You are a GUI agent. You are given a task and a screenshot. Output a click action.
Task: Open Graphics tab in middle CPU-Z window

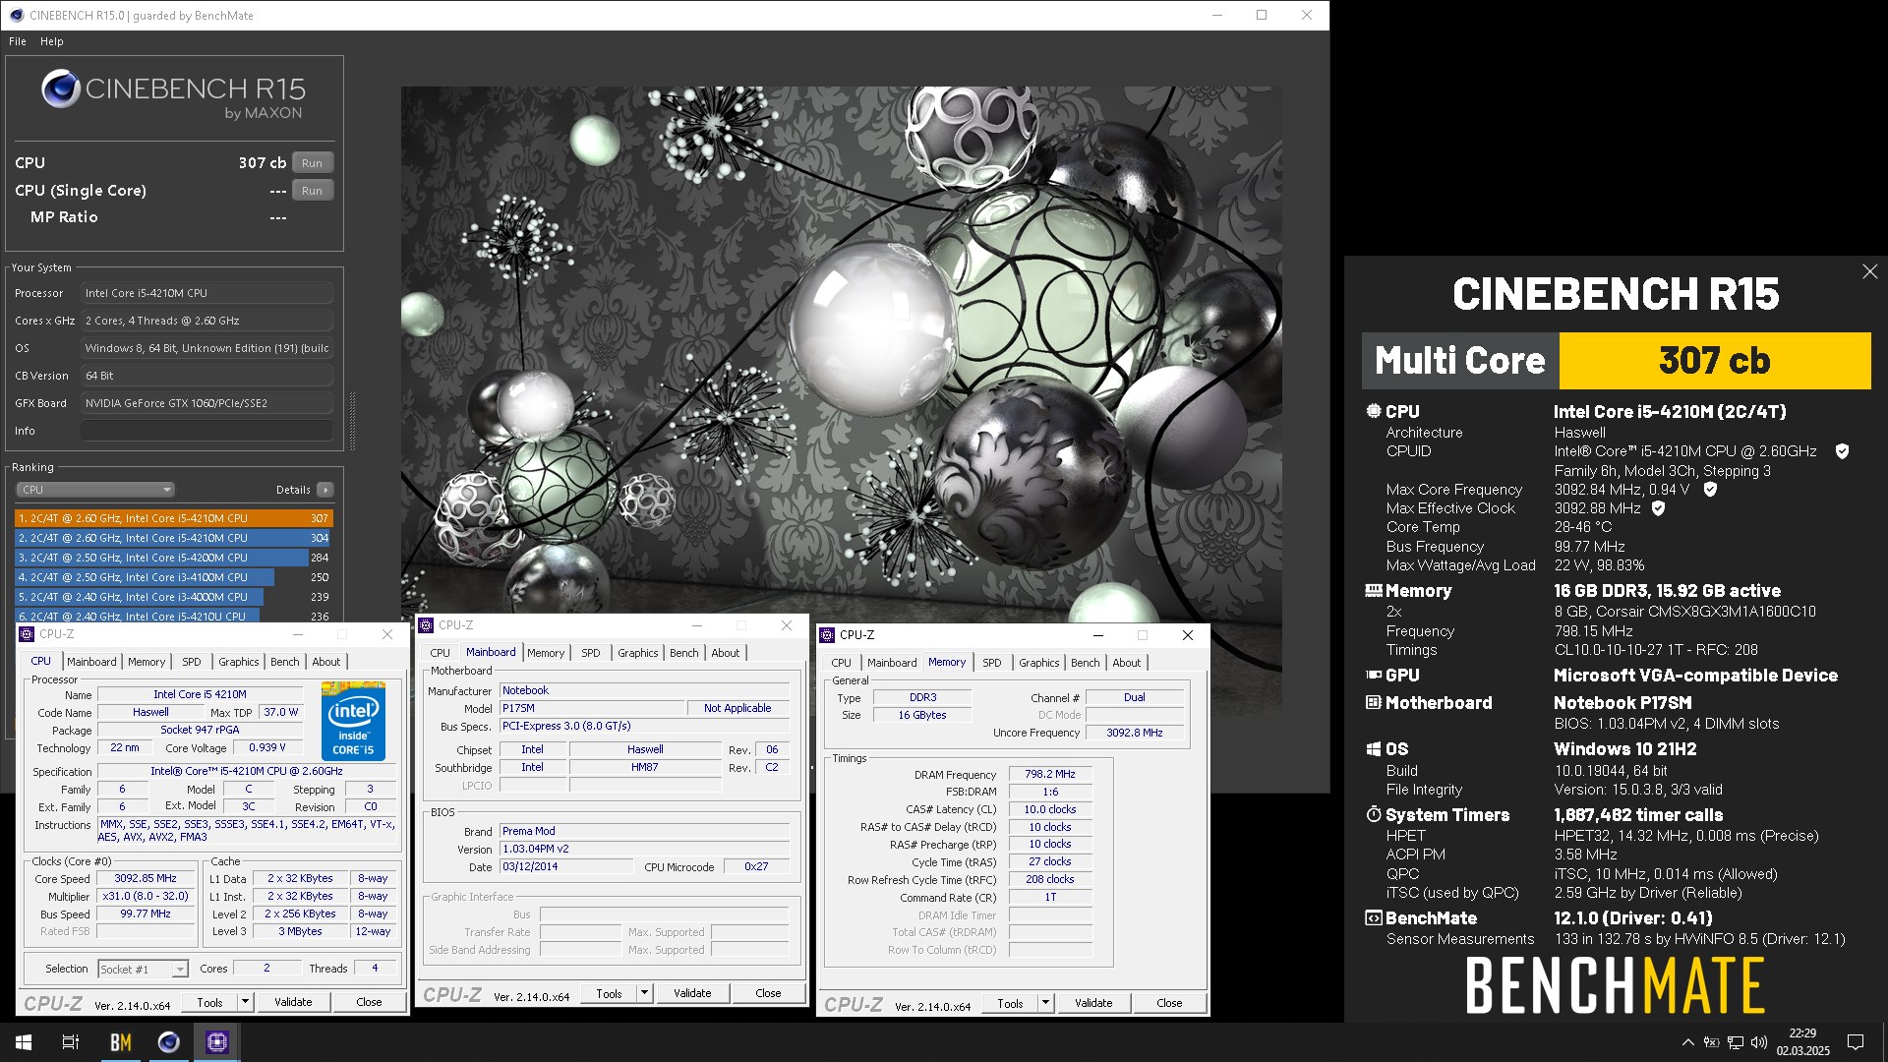[638, 653]
